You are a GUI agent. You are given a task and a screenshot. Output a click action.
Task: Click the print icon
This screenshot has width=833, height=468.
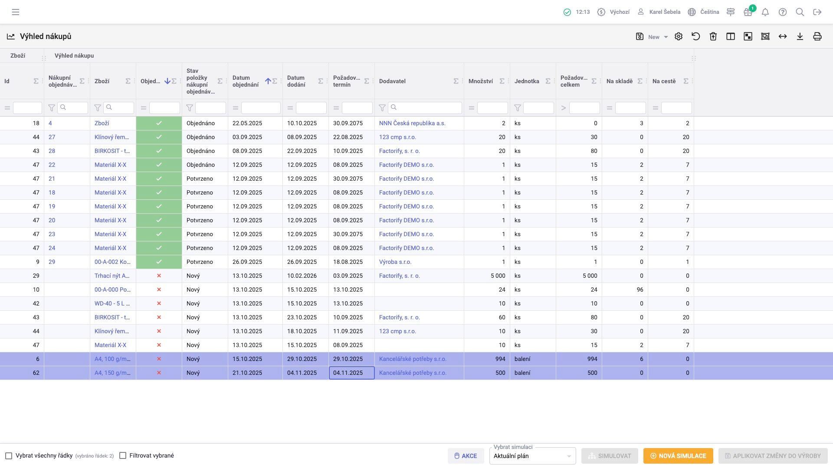[817, 37]
